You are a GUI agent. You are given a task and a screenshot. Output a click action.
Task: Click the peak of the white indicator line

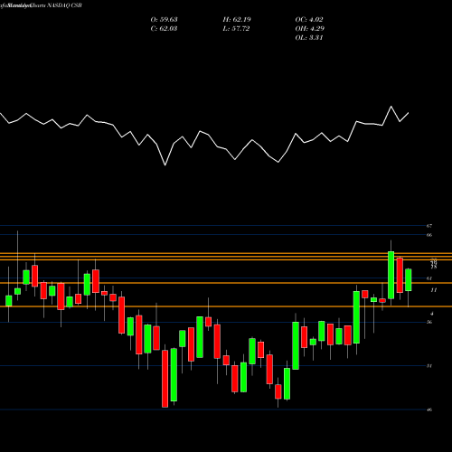coord(391,107)
